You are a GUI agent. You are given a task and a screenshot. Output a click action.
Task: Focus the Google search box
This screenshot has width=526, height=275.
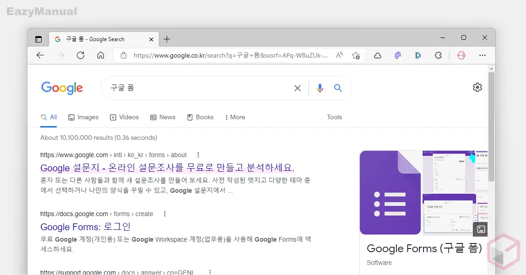(x=198, y=88)
